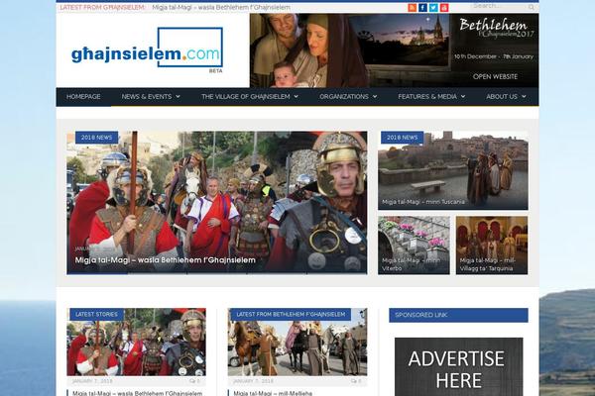Click the search magnifier icon
595x396 pixels.
coord(531,7)
